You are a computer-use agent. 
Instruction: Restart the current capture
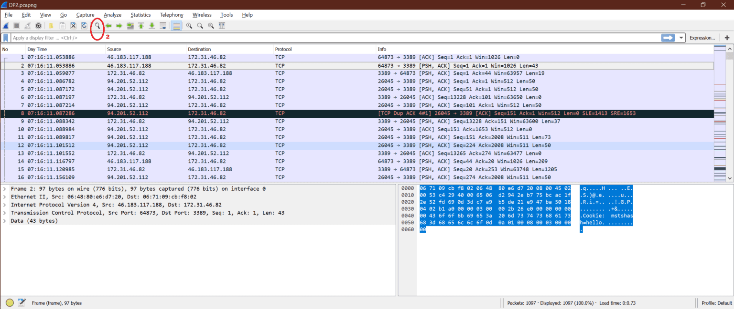click(28, 26)
